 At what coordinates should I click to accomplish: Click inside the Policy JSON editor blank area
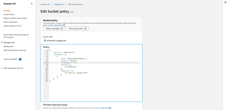(x=95, y=91)
